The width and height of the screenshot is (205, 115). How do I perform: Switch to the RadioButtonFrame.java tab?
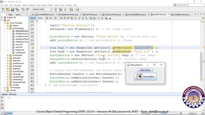coord(70,14)
